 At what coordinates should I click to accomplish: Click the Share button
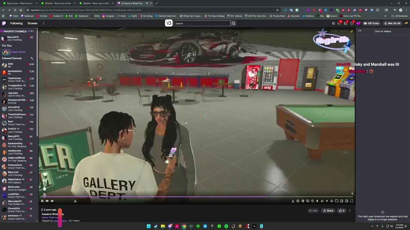pyautogui.click(x=328, y=211)
